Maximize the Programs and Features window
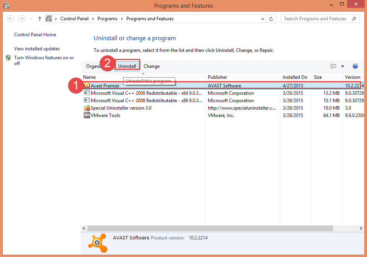This screenshot has width=367, height=257. click(342, 4)
